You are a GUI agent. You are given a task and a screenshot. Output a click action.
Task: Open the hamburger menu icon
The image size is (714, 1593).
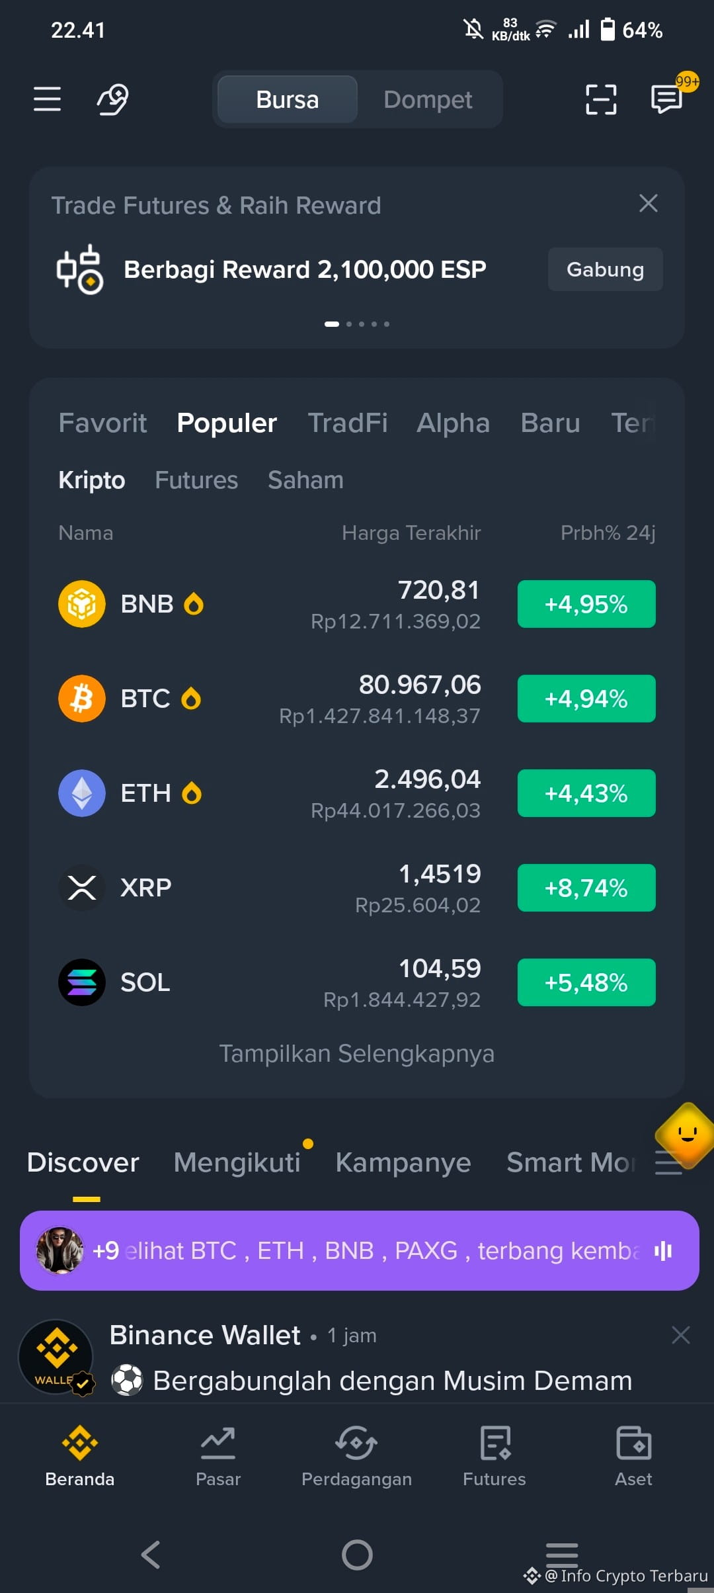[x=47, y=99]
